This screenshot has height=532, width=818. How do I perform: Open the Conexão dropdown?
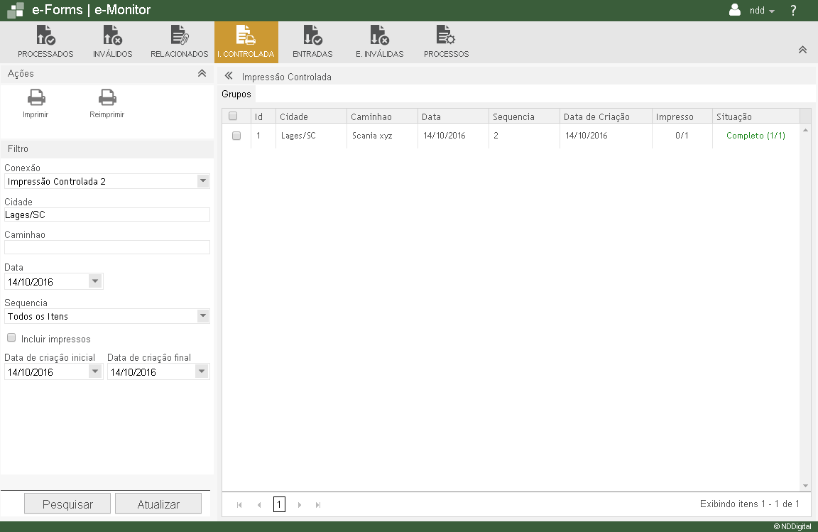click(x=203, y=181)
